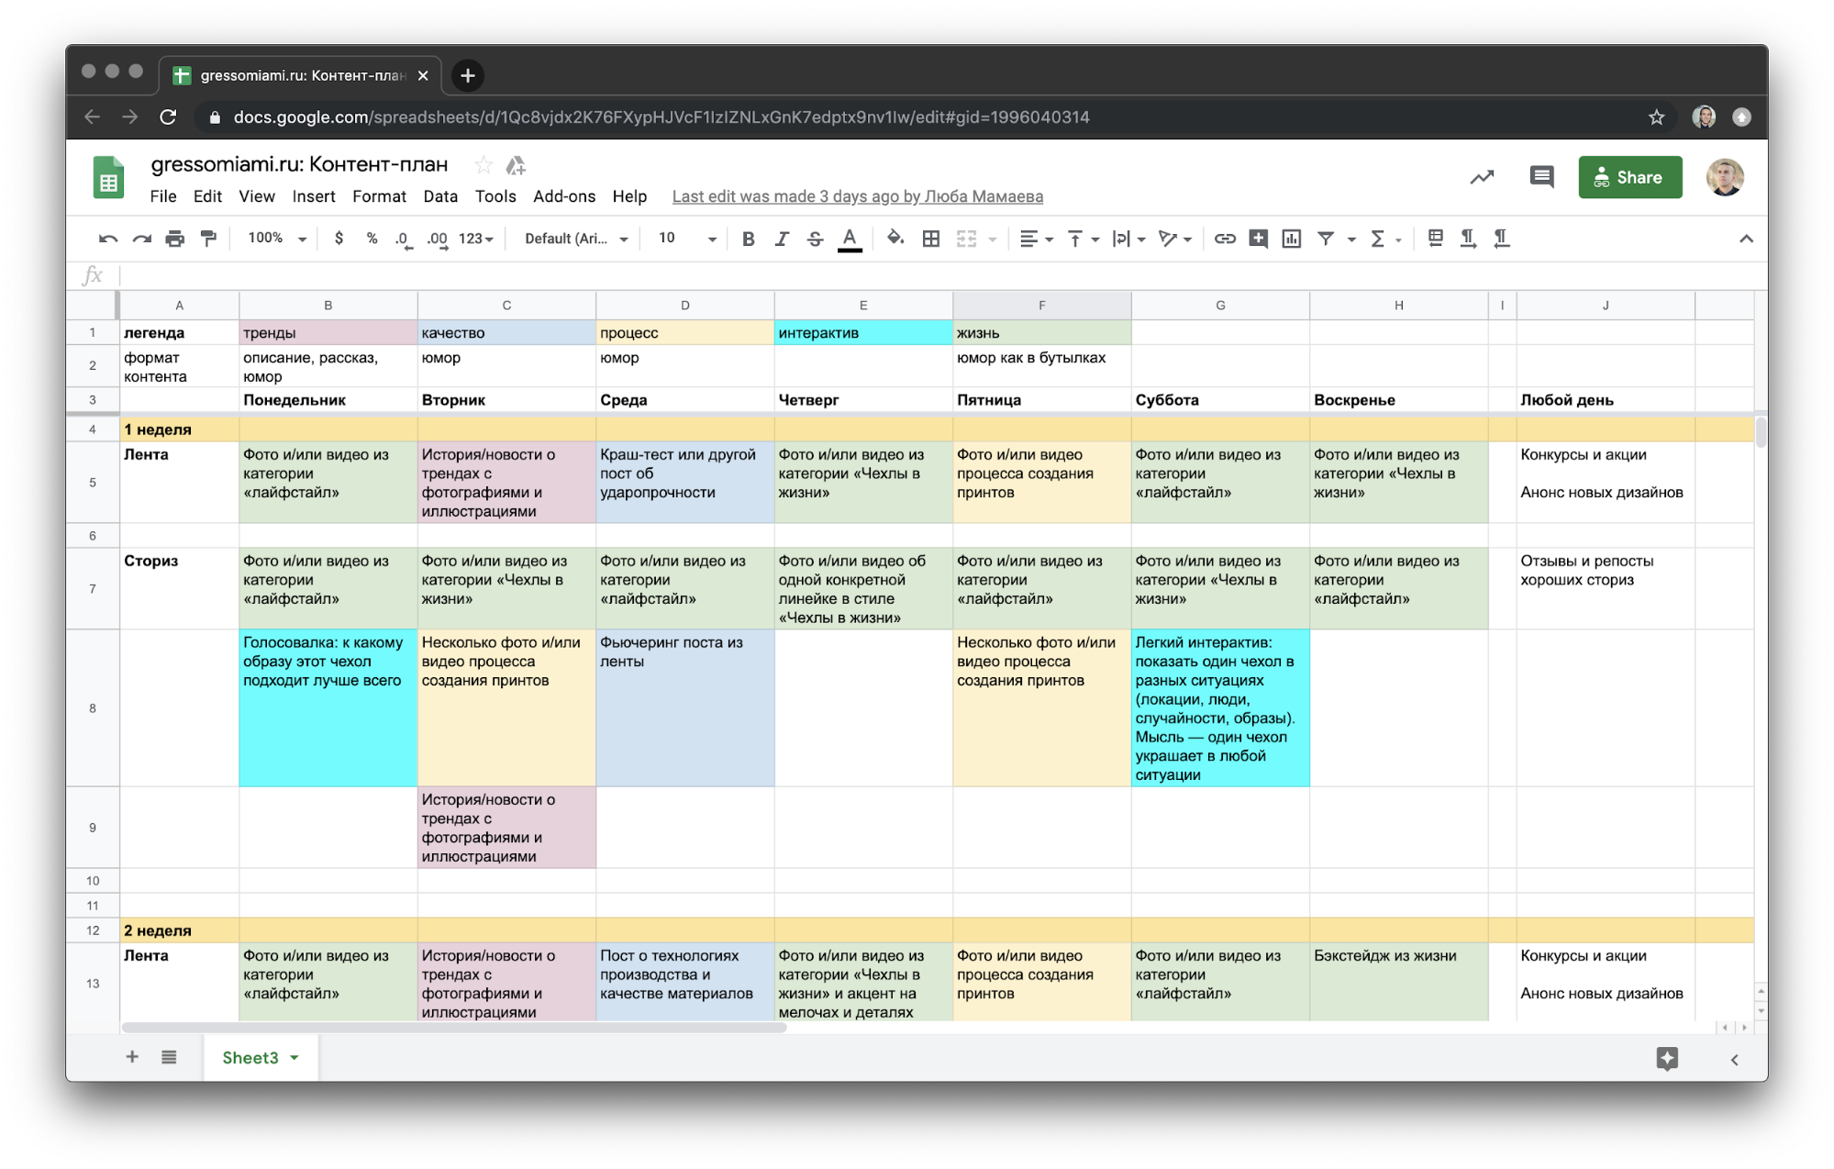
Task: Expand merge cells options arrow
Action: pyautogui.click(x=992, y=239)
